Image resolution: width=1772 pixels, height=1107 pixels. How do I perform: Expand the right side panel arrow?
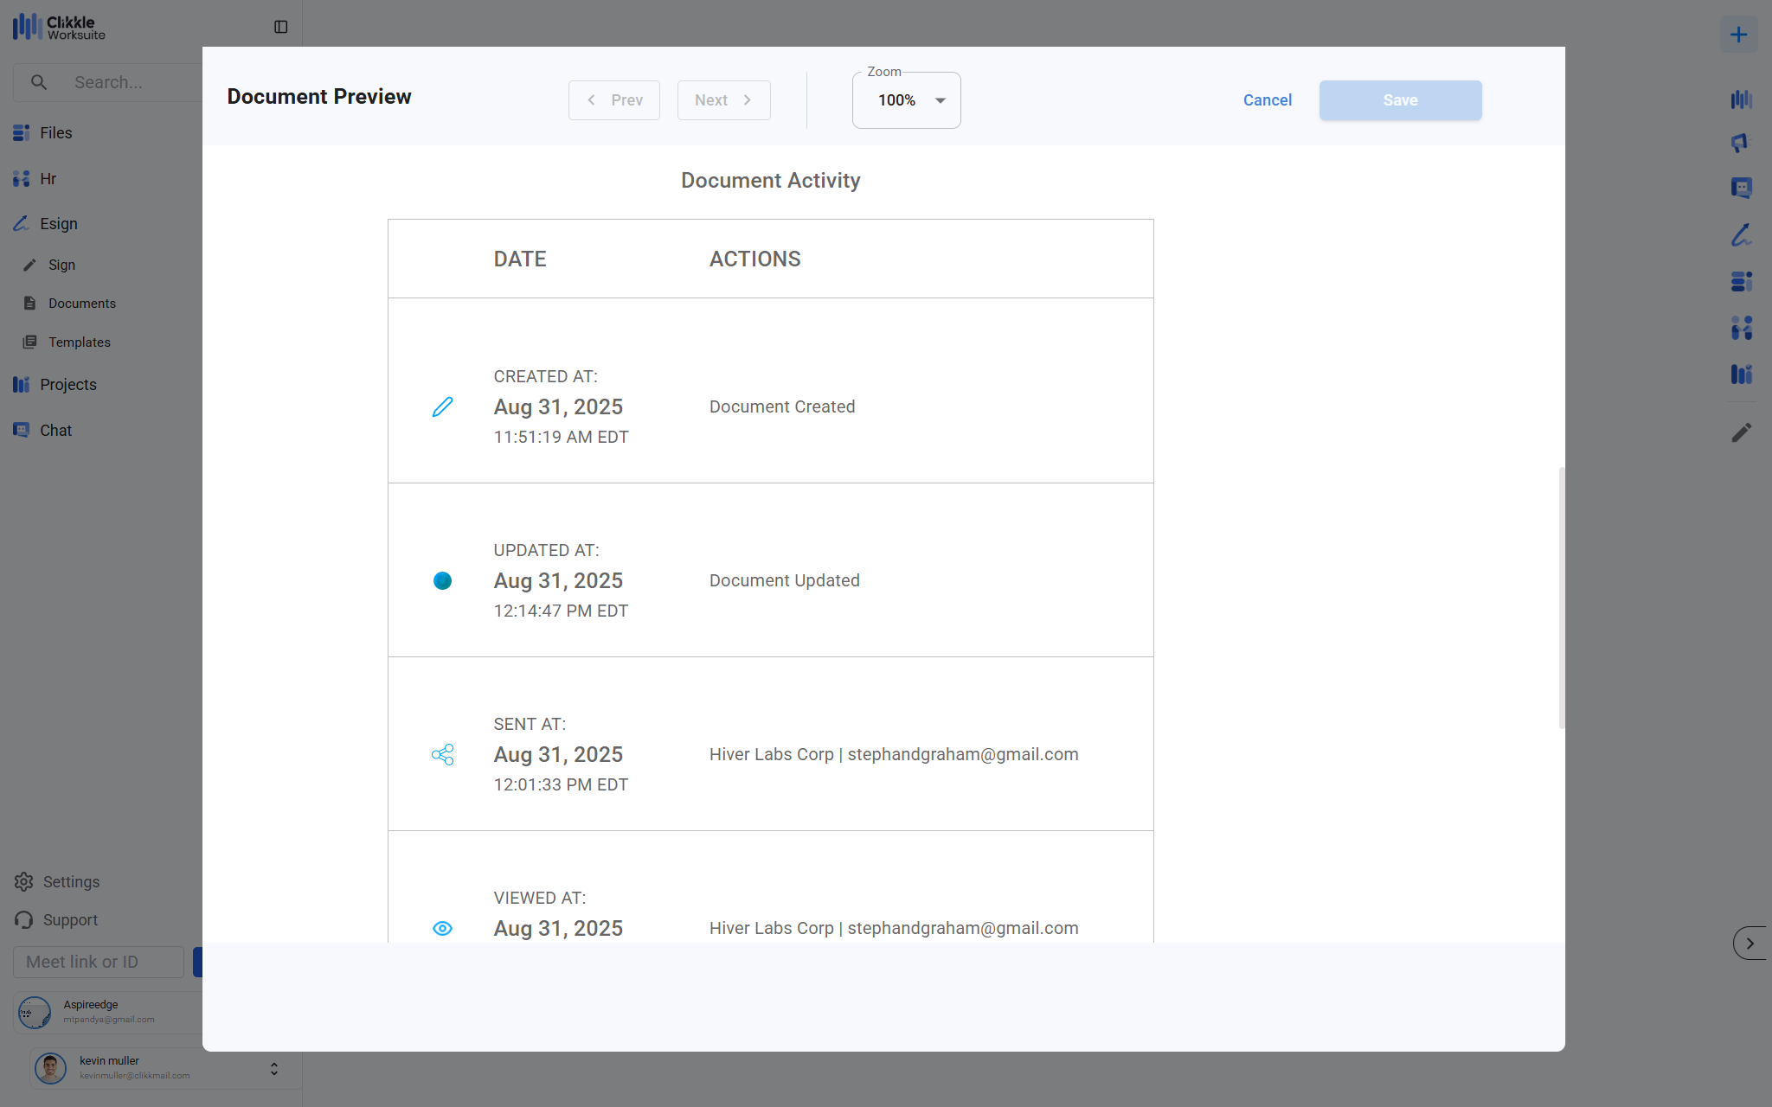point(1750,943)
